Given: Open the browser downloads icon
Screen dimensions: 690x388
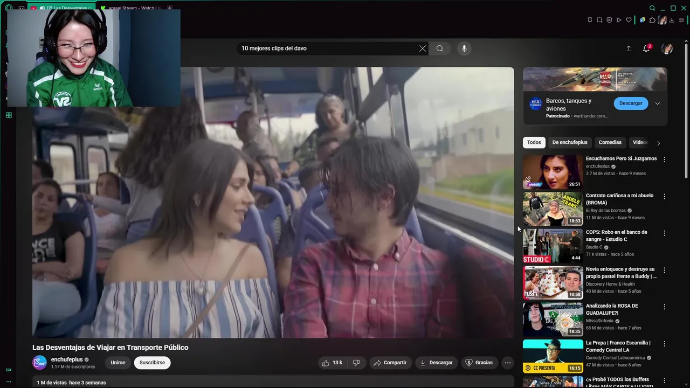Looking at the screenshot, I should click(x=672, y=20).
